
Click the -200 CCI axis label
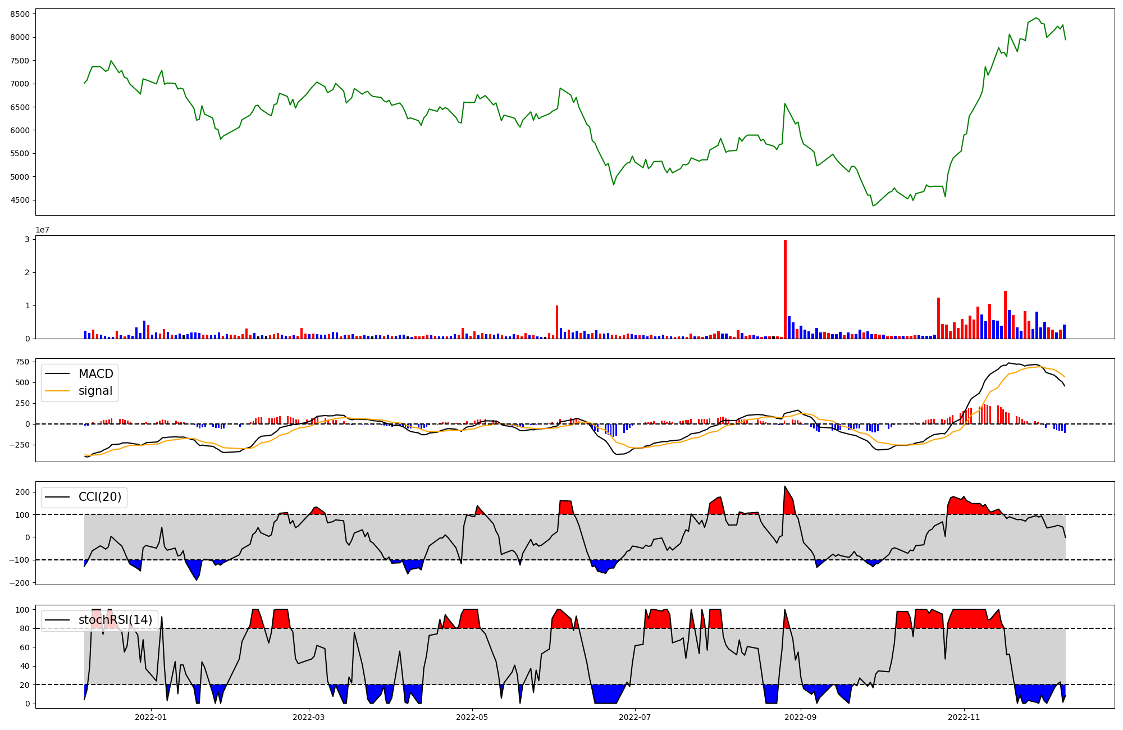click(x=19, y=583)
